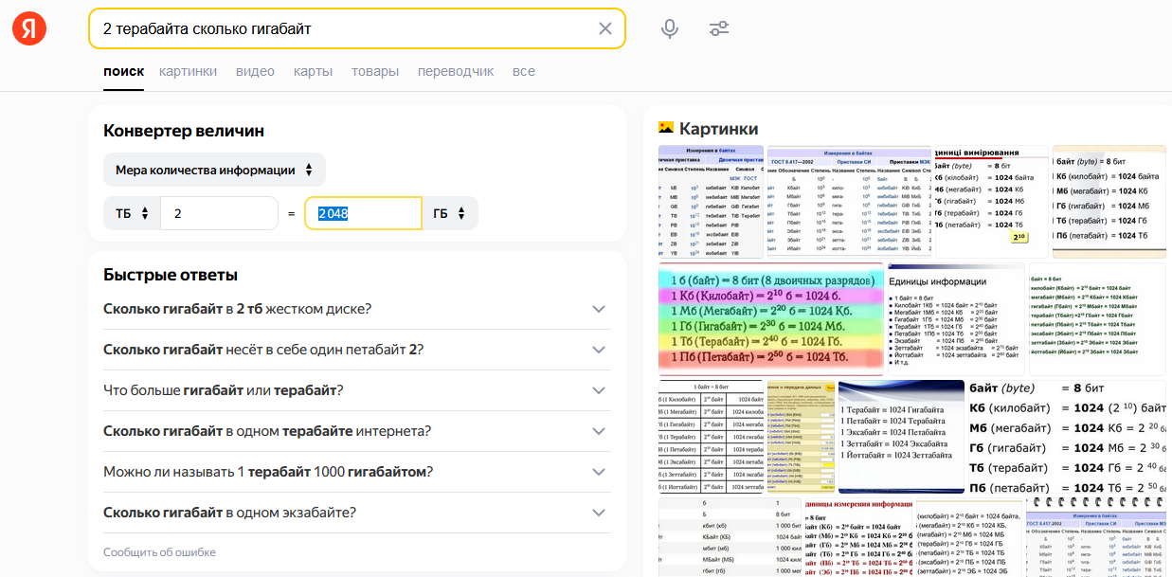The height and width of the screenshot is (577, 1172).
Task: Open the rainbow-colored byte units image thumbnail
Action: point(771,318)
